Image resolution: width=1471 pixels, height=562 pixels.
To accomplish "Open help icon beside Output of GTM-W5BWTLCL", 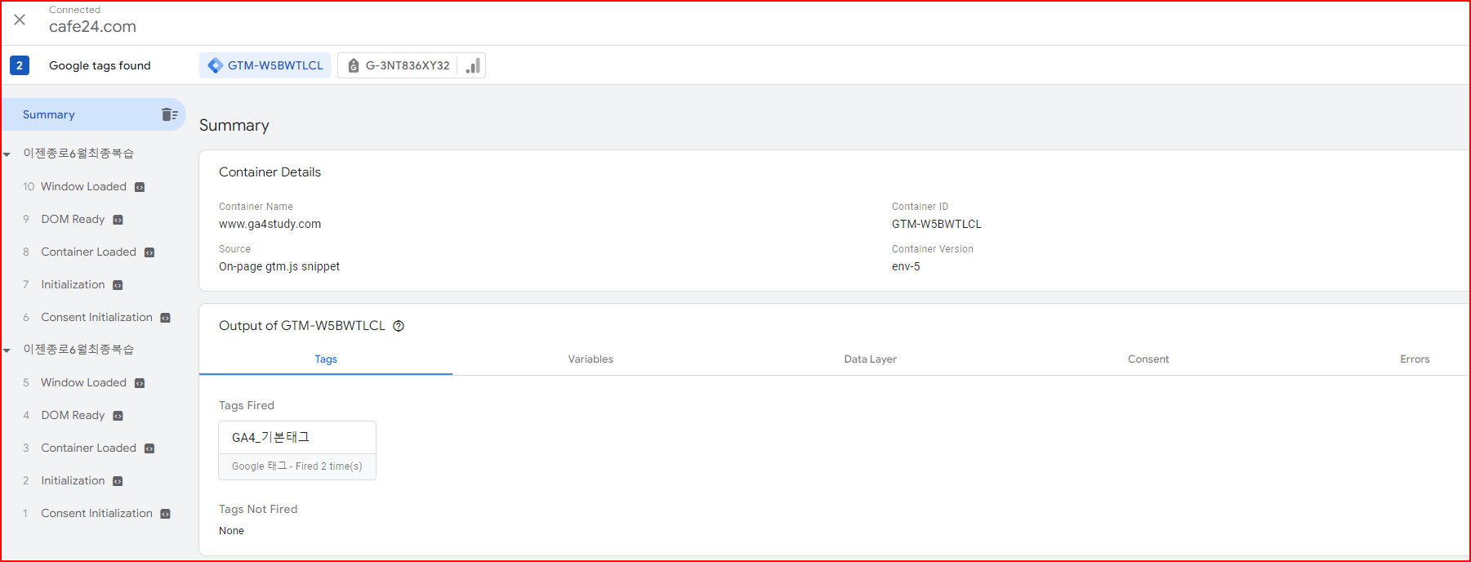I will point(399,326).
